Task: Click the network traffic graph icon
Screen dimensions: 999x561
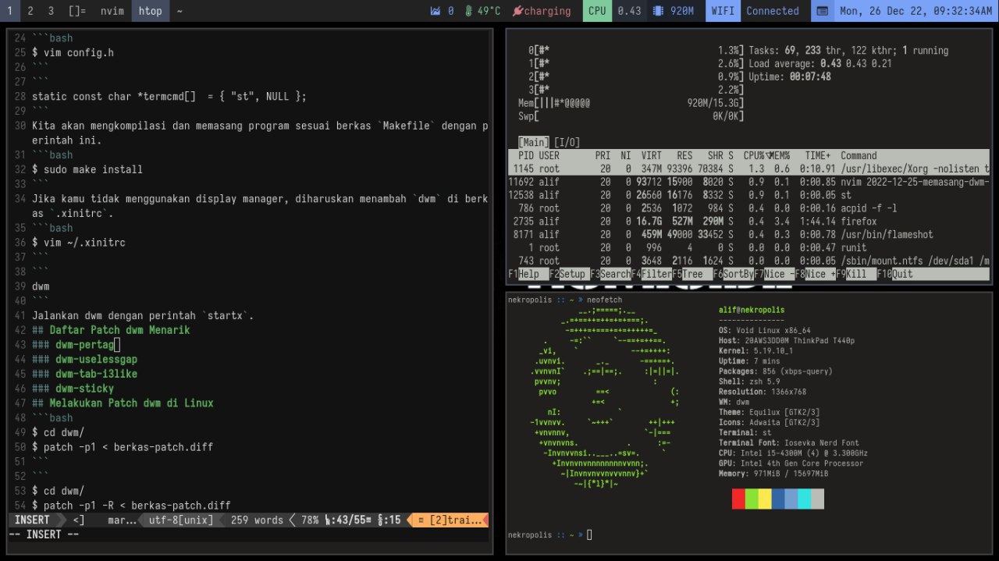Action: (x=436, y=11)
